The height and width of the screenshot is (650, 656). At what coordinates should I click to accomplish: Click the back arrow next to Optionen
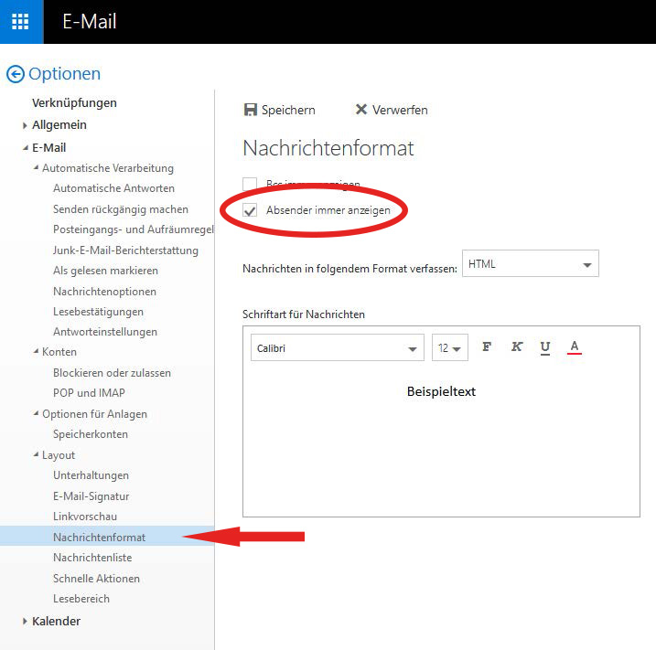click(15, 74)
